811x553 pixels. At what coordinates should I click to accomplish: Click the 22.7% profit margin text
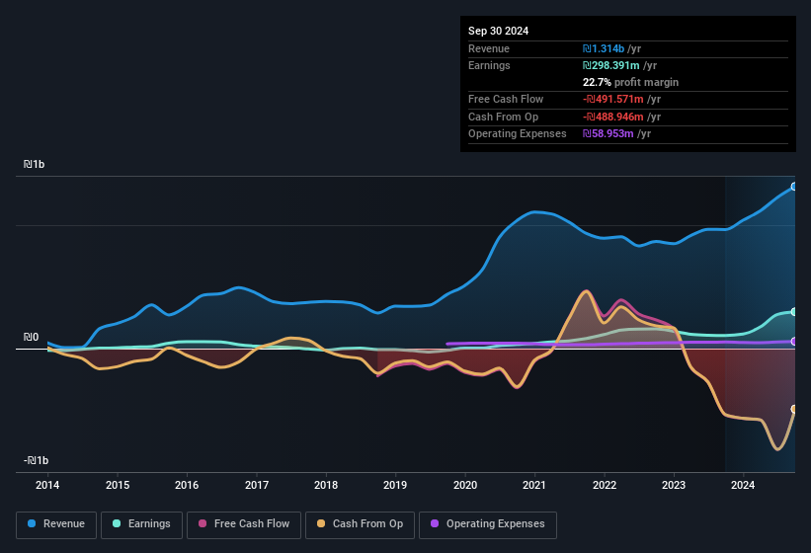point(630,82)
